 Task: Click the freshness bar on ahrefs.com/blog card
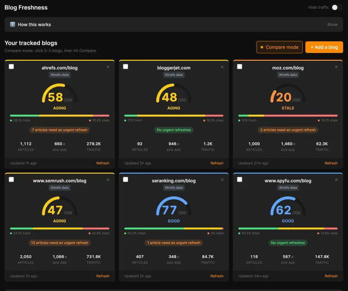click(x=59, y=116)
